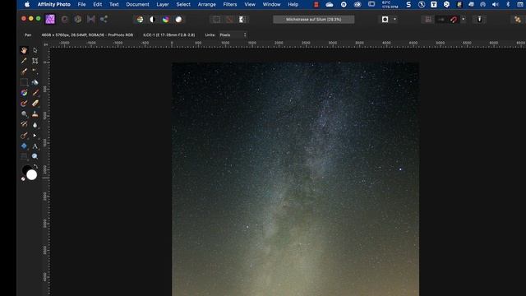Swap colors with the curved arrow
The width and height of the screenshot is (526, 296).
coord(36,166)
